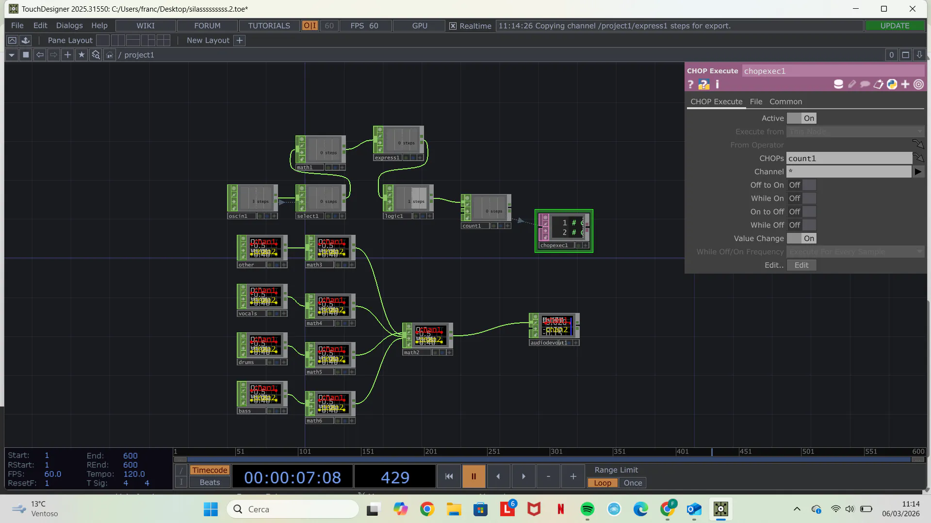This screenshot has width=931, height=523.
Task: Expand the Channel parameter menu arrow
Action: [918, 172]
